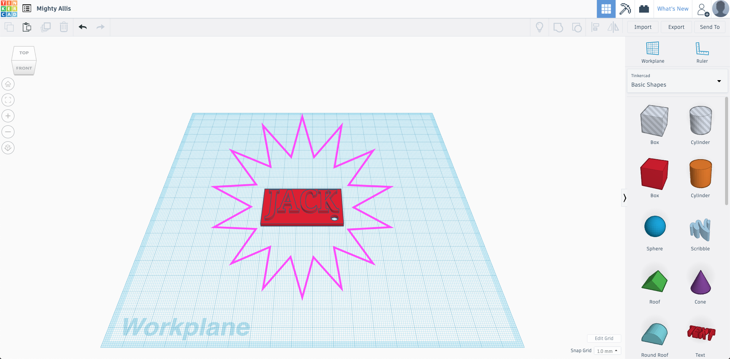
Task: Collapse the shapes panel with the chevron
Action: pyautogui.click(x=625, y=198)
